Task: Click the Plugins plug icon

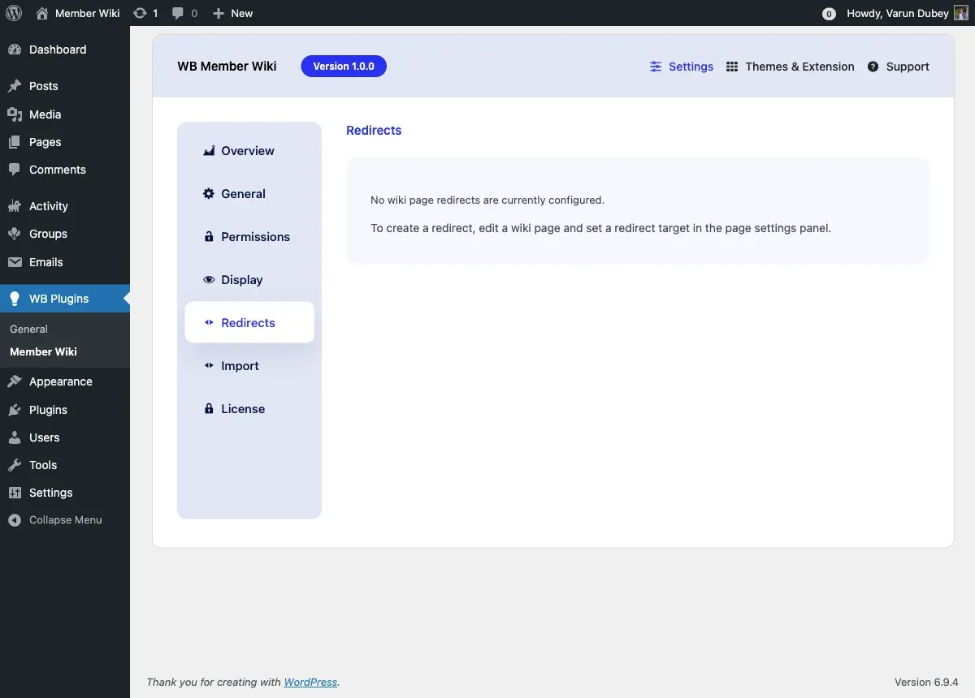Action: coord(15,410)
